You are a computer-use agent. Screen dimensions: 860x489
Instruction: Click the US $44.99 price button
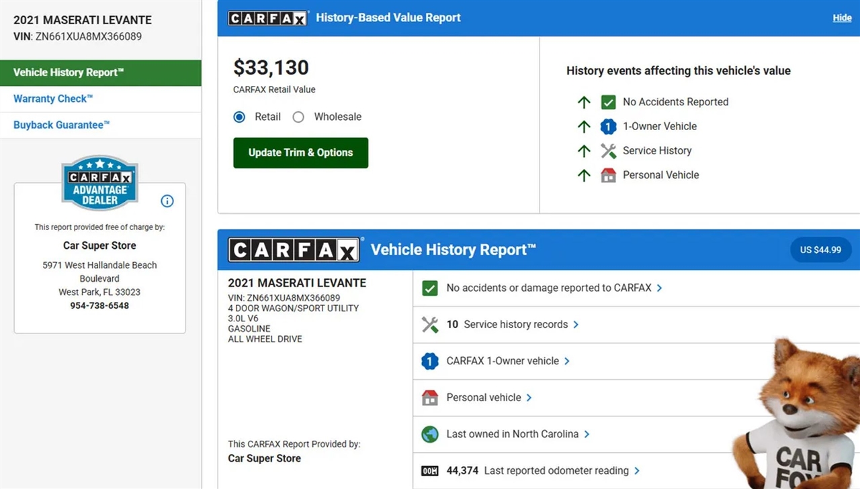820,250
